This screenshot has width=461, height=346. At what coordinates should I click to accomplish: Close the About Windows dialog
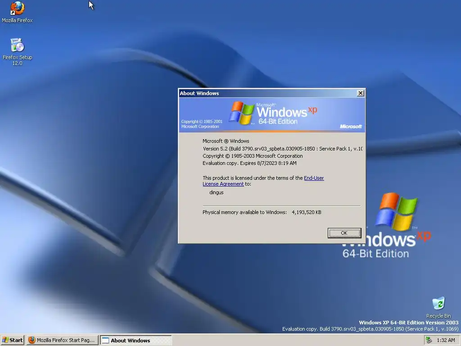point(360,93)
